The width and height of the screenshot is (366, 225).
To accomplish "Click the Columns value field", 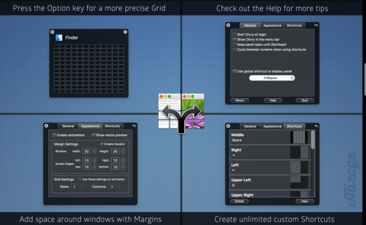I will [x=112, y=187].
